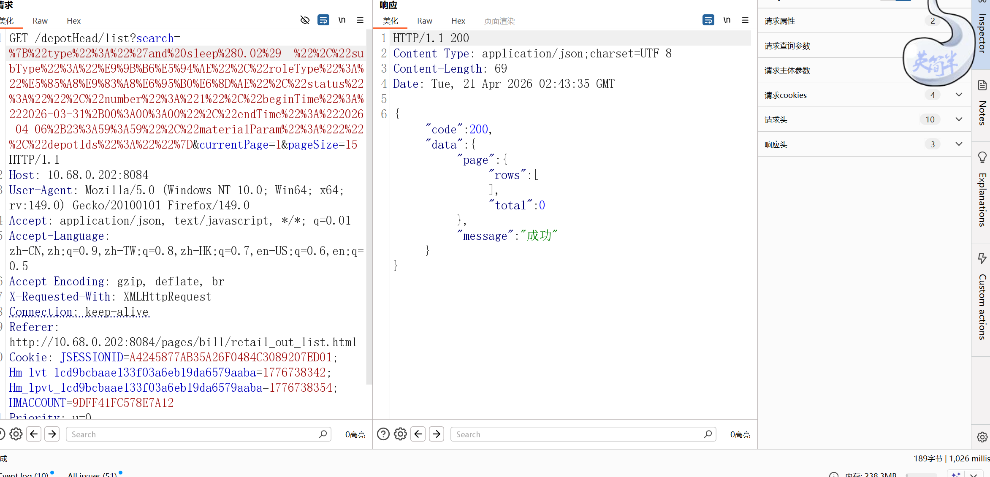Select the response 美化 tab
The width and height of the screenshot is (990, 477).
pos(391,21)
